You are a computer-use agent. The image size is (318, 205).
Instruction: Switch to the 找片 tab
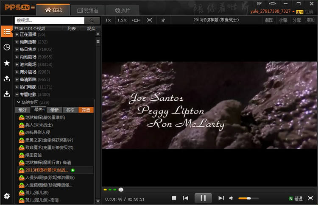coord(122,10)
